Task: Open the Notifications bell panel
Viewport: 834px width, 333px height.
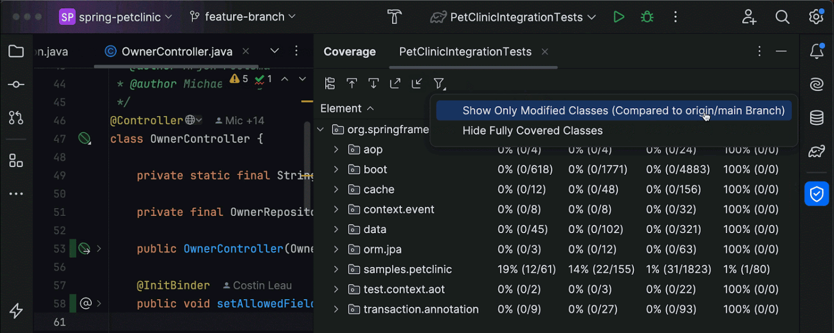Action: 816,52
